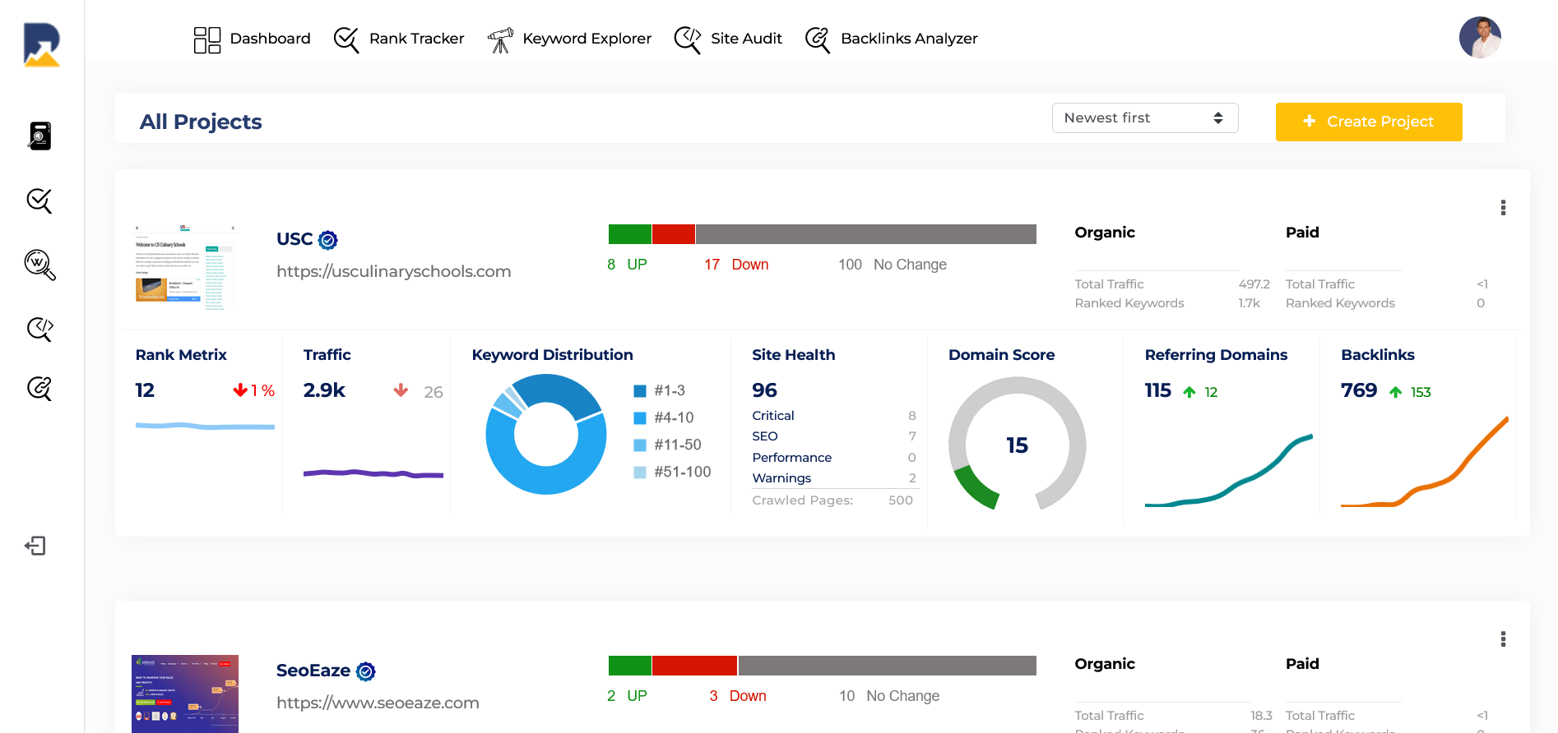This screenshot has width=1558, height=733.
Task: Click the Traffic value 2.9k
Action: tap(324, 390)
